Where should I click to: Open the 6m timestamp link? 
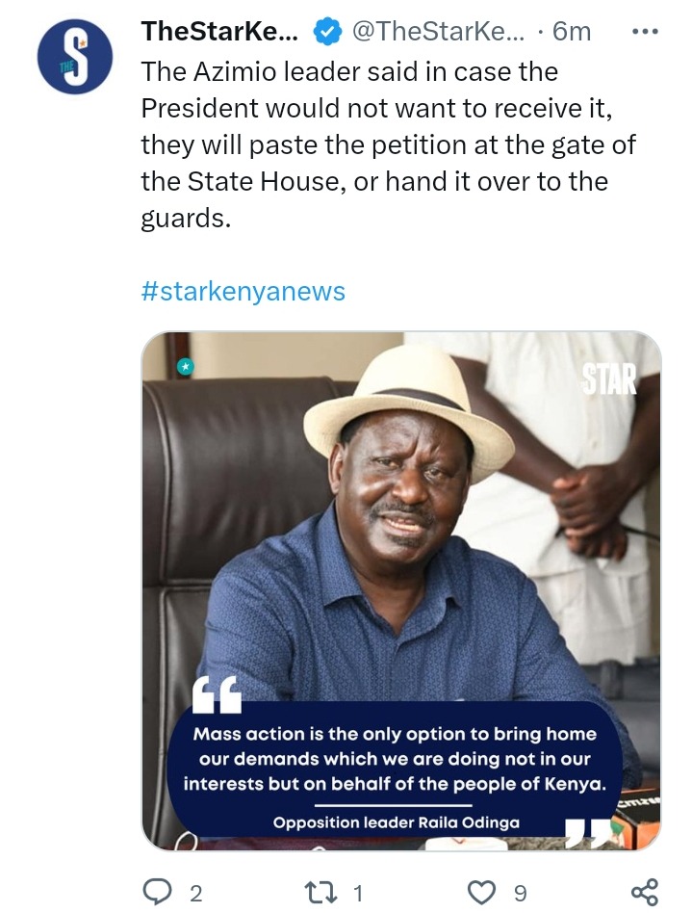[572, 32]
